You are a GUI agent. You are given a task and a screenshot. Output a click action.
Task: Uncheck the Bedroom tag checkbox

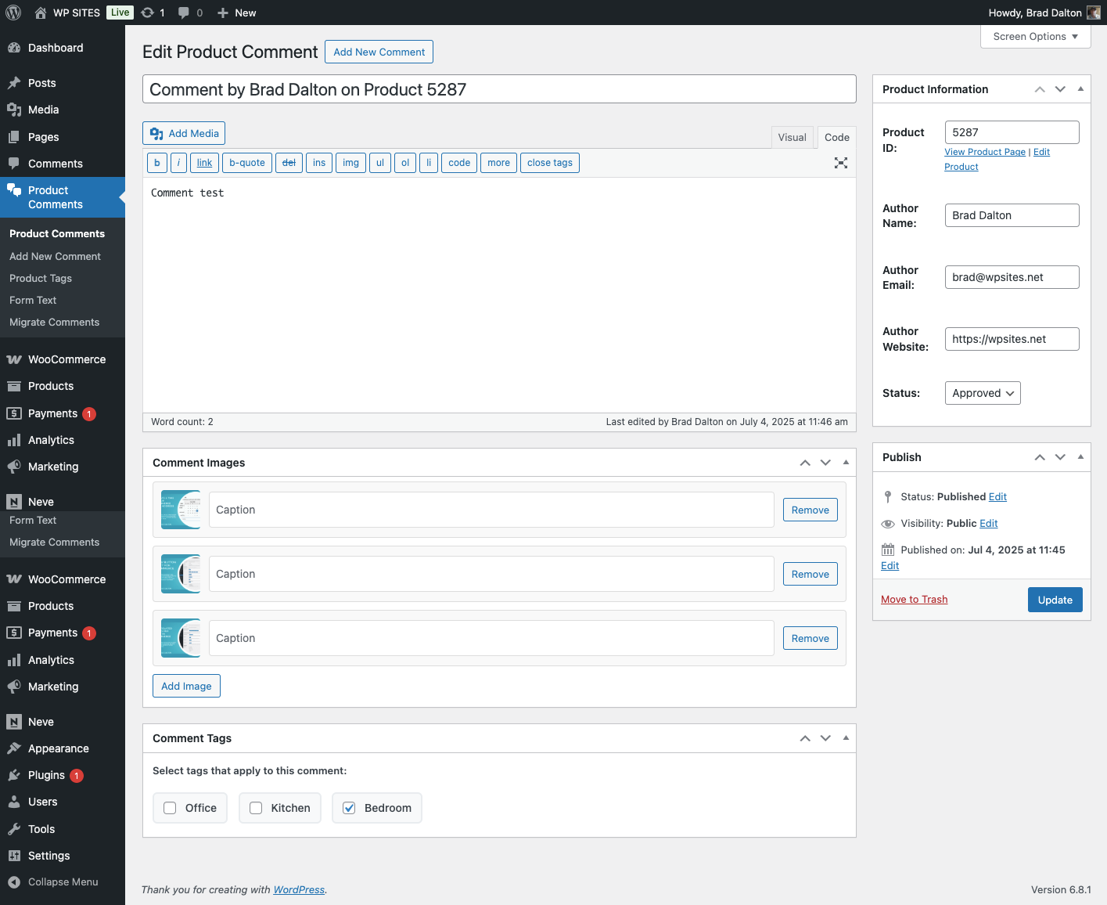[349, 808]
